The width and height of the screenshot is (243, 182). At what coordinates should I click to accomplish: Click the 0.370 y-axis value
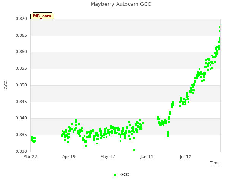tap(21, 19)
